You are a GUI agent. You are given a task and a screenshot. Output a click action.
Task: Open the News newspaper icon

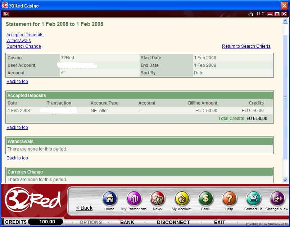coord(158,199)
